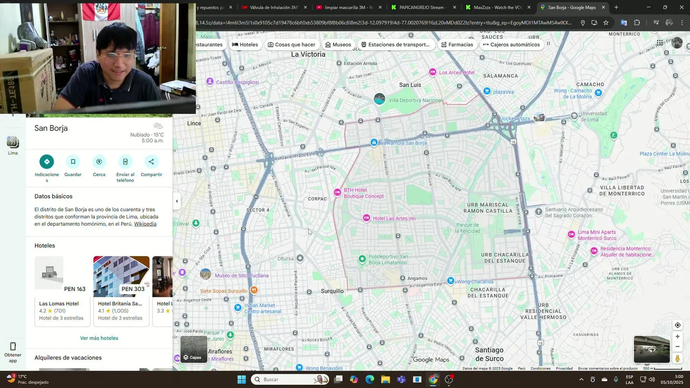The width and height of the screenshot is (690, 388).
Task: Open File Explorer from taskbar
Action: point(385,379)
